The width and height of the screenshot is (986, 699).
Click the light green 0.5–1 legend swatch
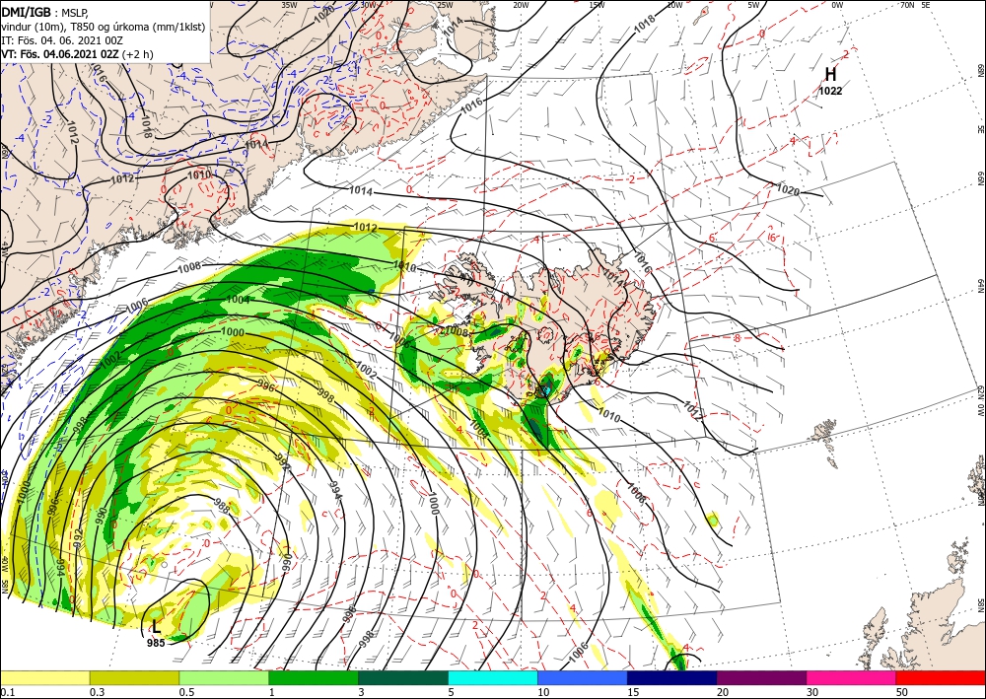click(x=224, y=677)
